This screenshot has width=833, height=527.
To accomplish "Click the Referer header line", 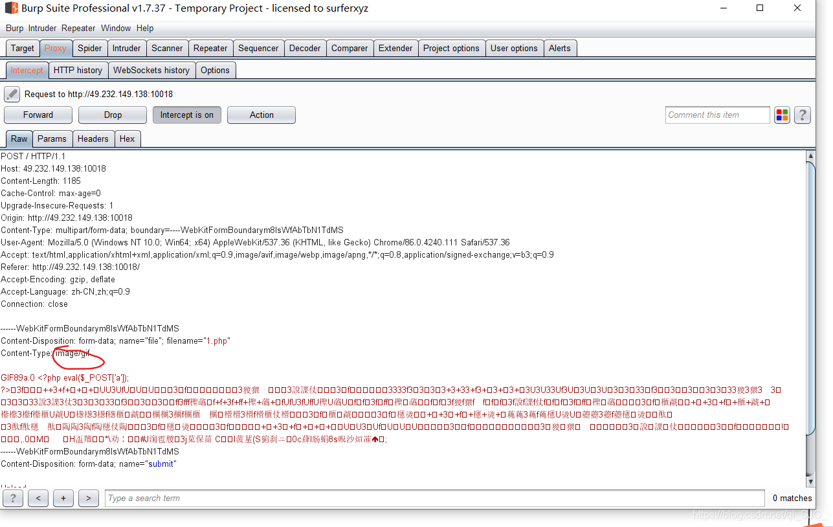I will tap(70, 267).
